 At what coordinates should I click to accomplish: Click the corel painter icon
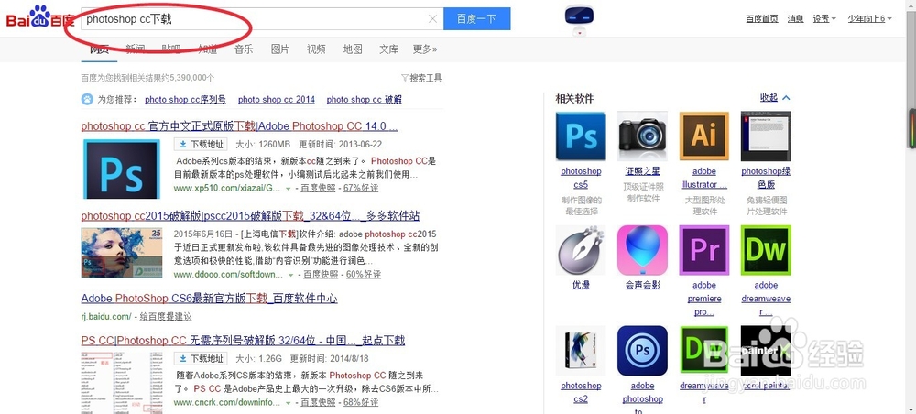tap(766, 351)
